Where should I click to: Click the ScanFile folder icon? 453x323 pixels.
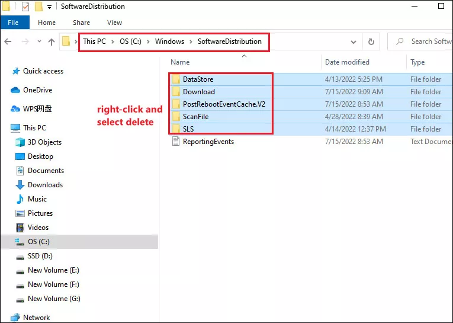pyautogui.click(x=176, y=117)
